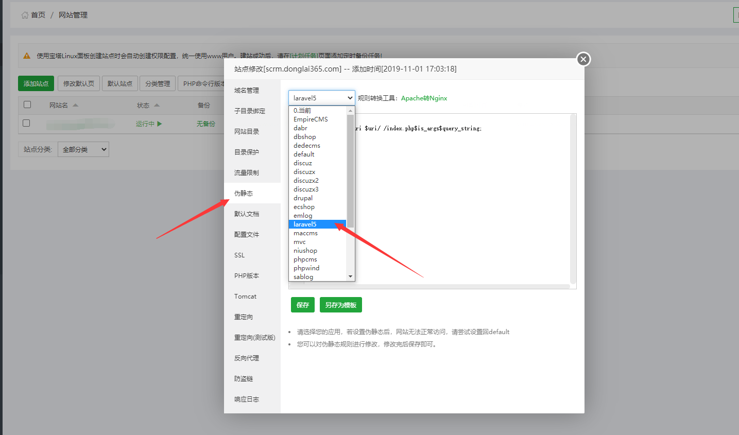The width and height of the screenshot is (739, 435).
Task: Open 域名管理 tab in dialog sidebar
Action: click(x=252, y=91)
